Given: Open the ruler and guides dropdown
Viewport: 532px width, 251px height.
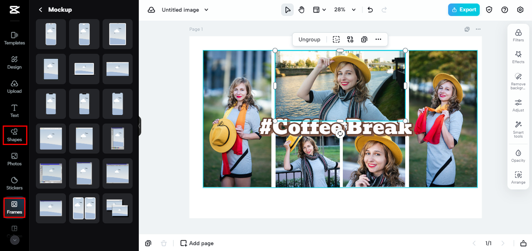Looking at the screenshot, I should (x=319, y=9).
